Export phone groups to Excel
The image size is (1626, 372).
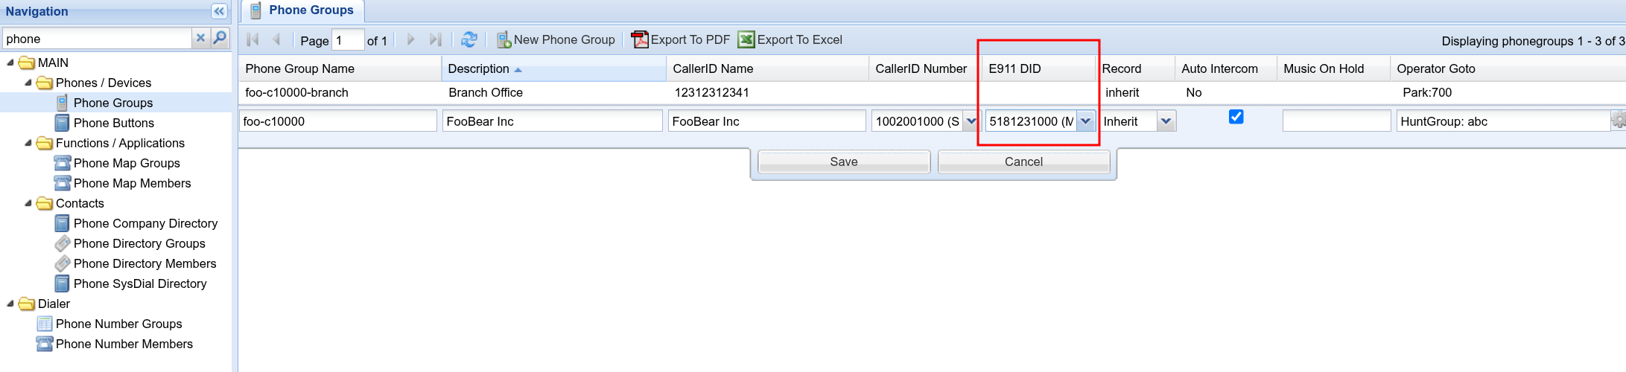(x=790, y=39)
